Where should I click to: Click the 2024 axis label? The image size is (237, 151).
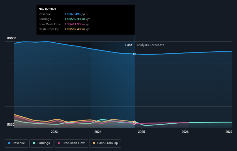pos(98,132)
